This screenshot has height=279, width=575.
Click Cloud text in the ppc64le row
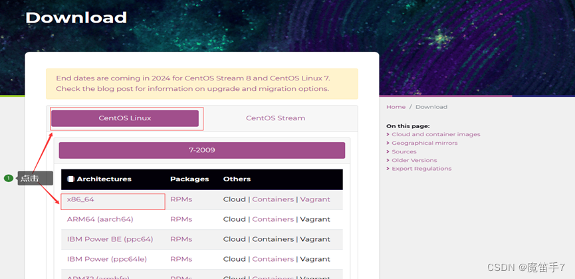(235, 259)
